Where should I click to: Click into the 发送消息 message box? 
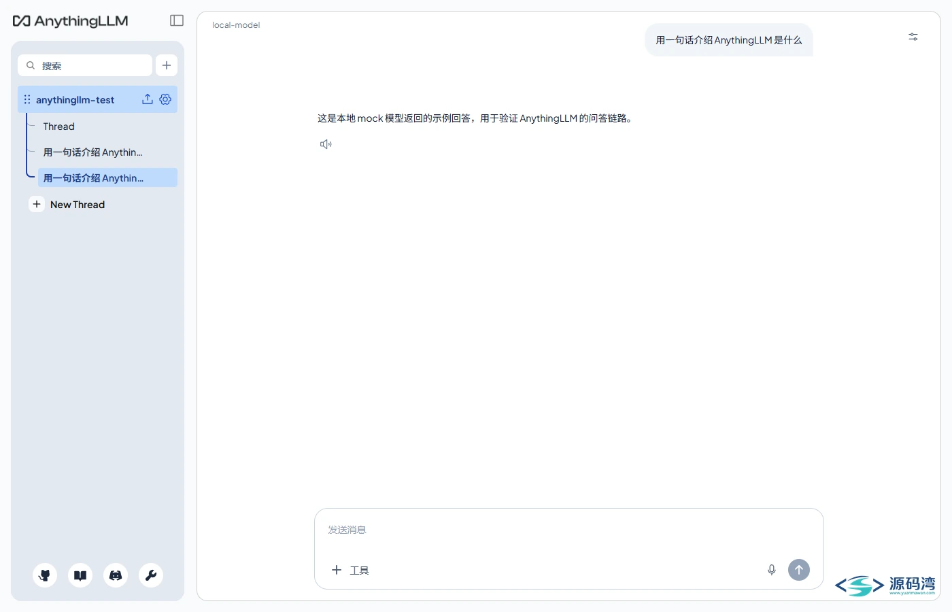pos(568,530)
